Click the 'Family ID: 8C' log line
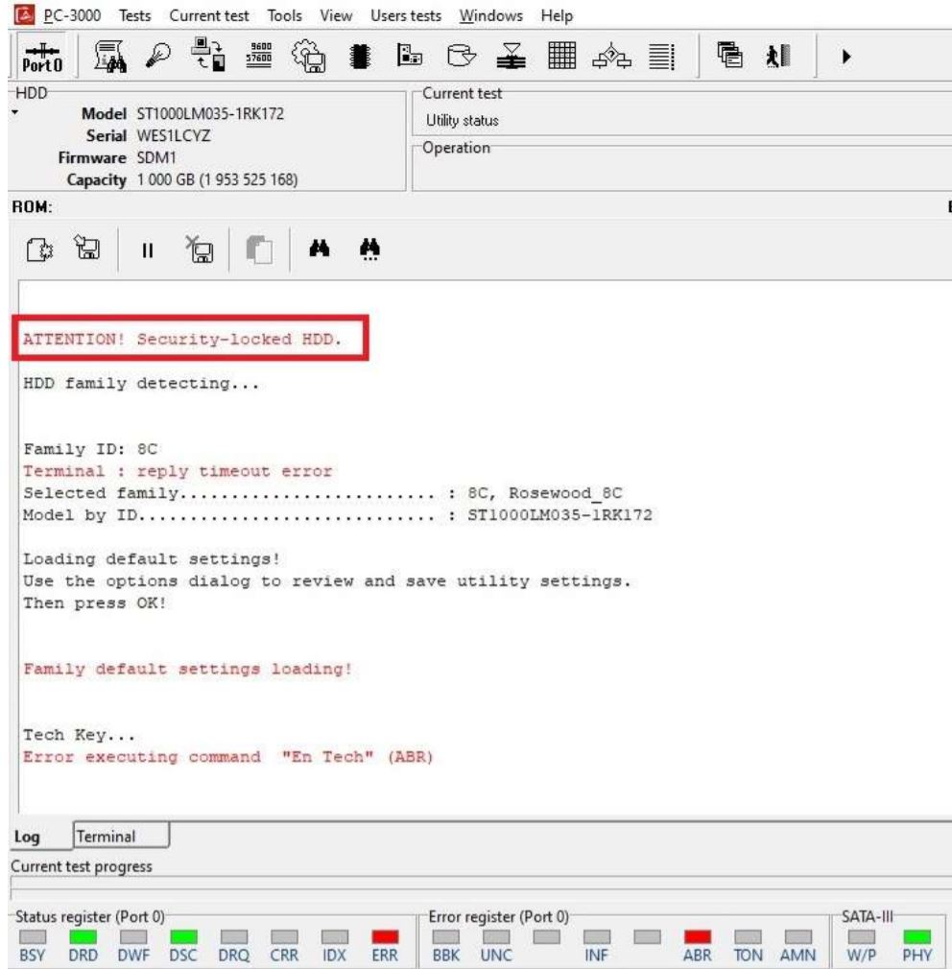 pyautogui.click(x=90, y=449)
